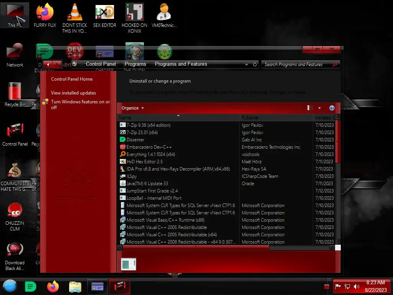This screenshot has height=295, width=393.
Task: Sort by the Installed On column header
Action: click(x=324, y=118)
